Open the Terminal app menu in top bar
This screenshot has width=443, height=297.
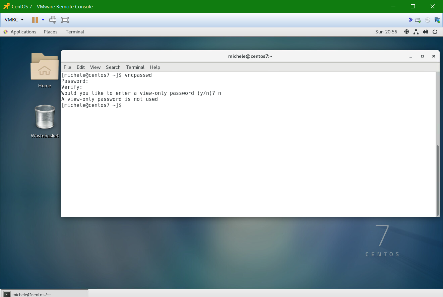(75, 32)
